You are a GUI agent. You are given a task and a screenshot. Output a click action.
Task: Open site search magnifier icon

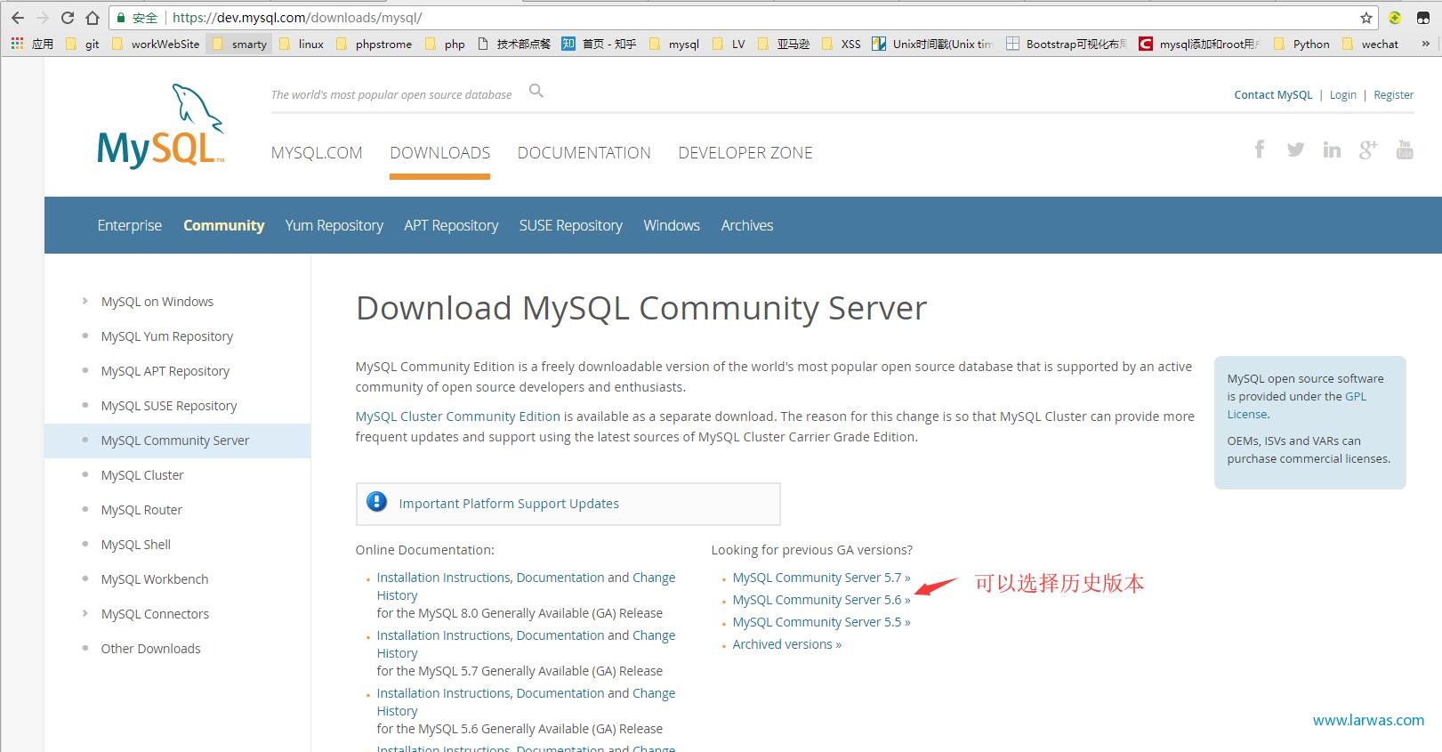coord(536,91)
